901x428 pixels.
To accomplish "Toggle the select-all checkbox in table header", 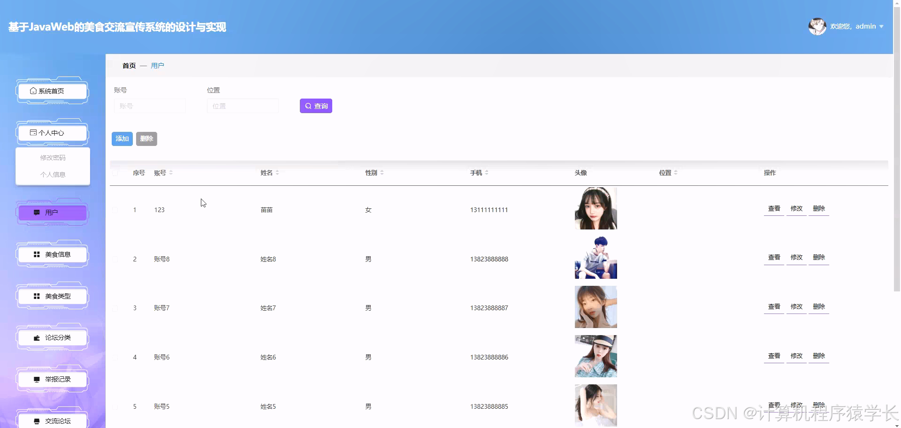I will tap(115, 173).
